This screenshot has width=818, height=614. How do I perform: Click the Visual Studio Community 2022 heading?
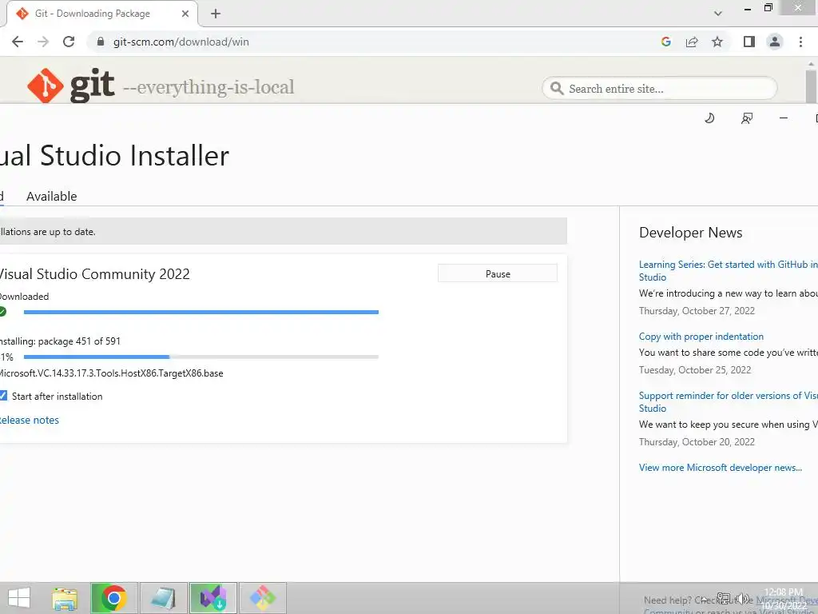[x=94, y=274]
